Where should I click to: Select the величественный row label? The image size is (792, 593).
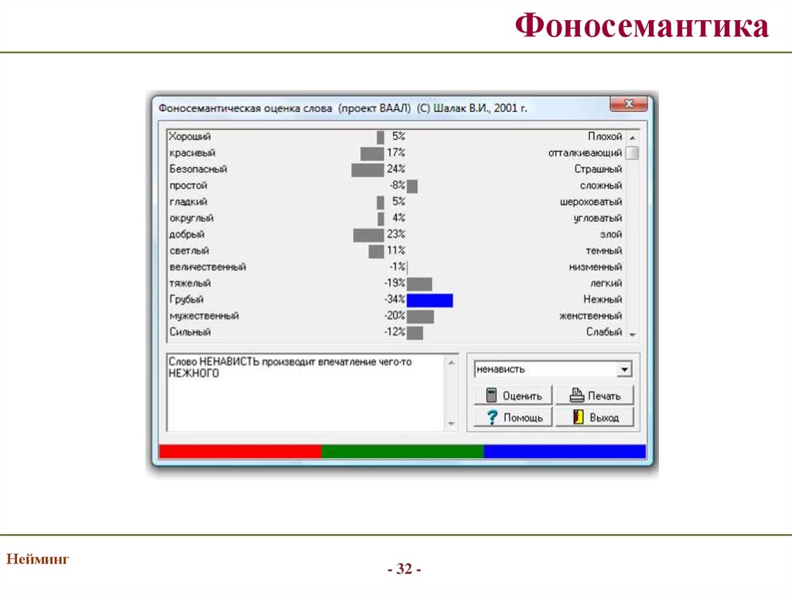click(207, 267)
